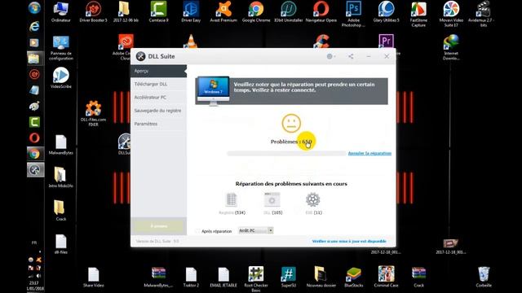The height and width of the screenshot is (293, 522).
Task: Tick the Après réparation checkbox
Action: click(198, 231)
